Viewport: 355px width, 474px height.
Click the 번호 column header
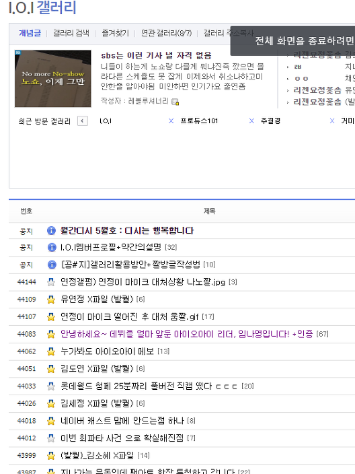(x=26, y=211)
